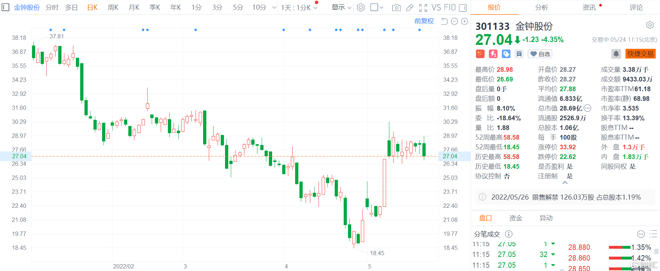Select 年K chart period
Screen dimensions: 660x271
tap(175, 8)
